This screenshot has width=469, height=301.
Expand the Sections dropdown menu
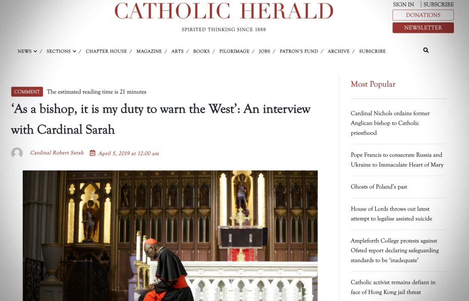[61, 51]
